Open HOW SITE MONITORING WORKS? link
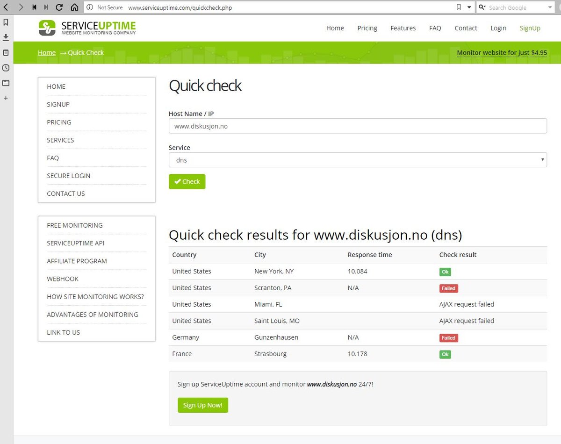 pos(95,296)
